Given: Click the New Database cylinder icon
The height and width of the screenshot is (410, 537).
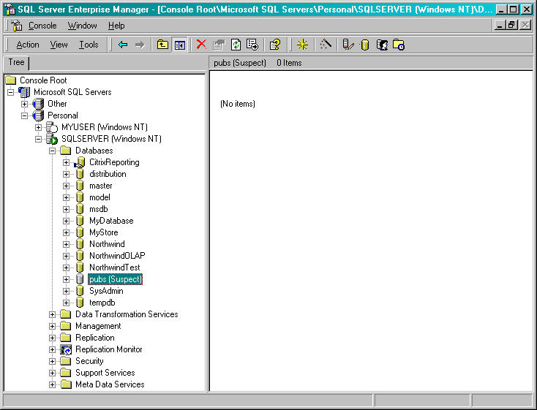Looking at the screenshot, I should point(364,45).
